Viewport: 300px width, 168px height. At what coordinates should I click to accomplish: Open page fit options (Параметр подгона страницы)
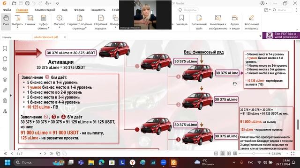tap(79, 22)
